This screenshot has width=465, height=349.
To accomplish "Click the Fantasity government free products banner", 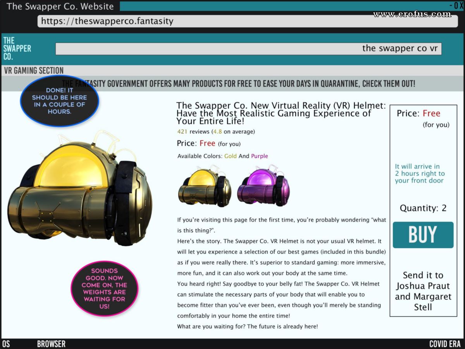I will point(238,83).
